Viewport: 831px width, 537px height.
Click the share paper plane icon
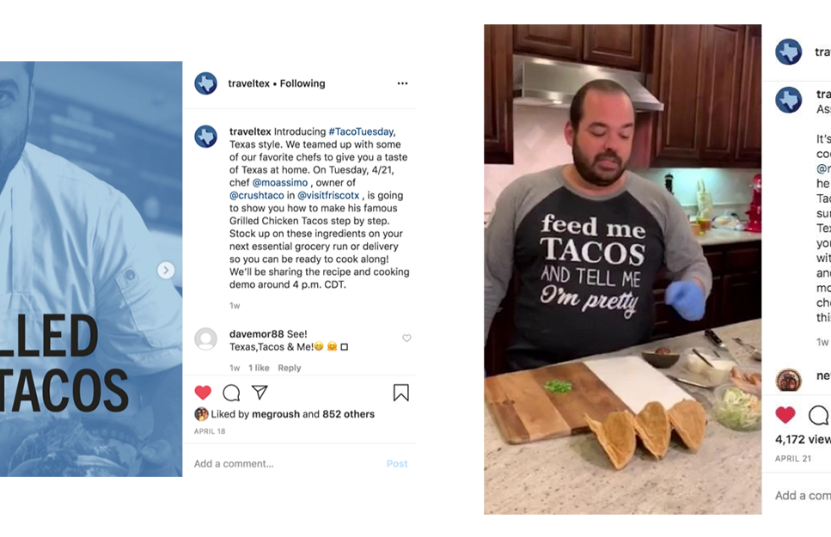[x=260, y=393]
